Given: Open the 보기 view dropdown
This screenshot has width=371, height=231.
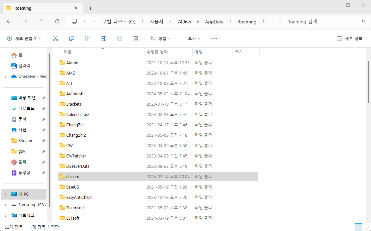Looking at the screenshot, I should (190, 38).
